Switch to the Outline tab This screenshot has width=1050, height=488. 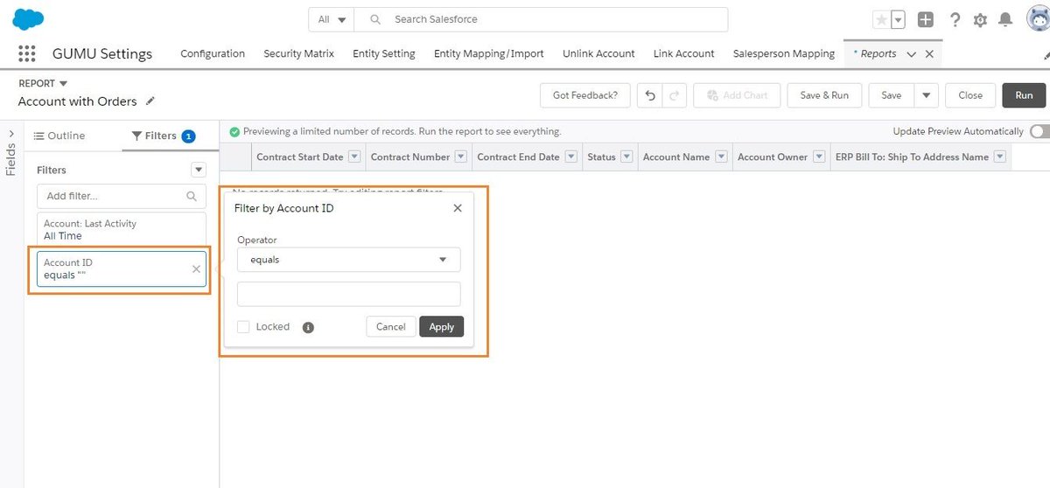[x=59, y=136]
